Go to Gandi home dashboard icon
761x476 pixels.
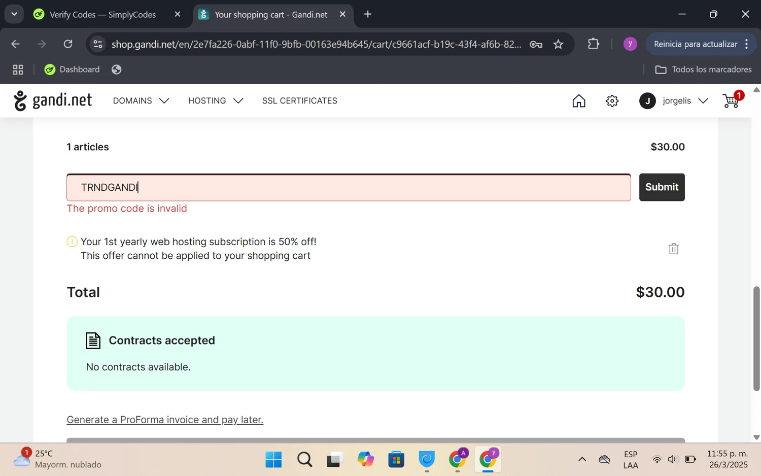(x=579, y=101)
